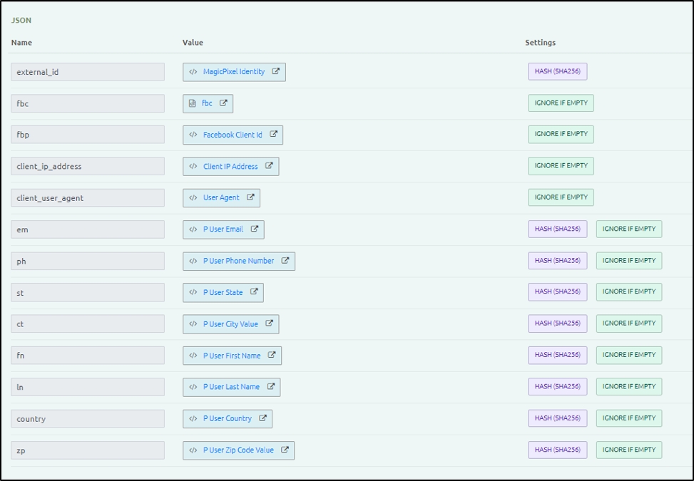Open external link icon for Facebook Client Id
This screenshot has width=694, height=481.
[x=273, y=135]
